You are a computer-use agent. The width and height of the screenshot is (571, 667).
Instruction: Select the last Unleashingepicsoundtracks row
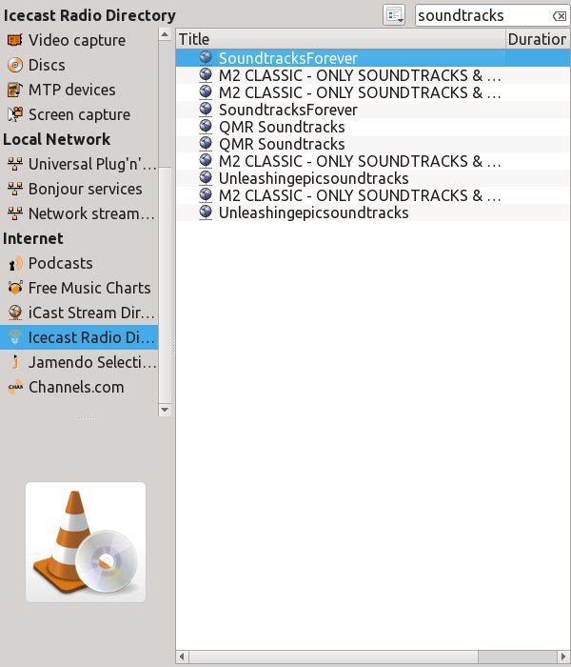373,212
